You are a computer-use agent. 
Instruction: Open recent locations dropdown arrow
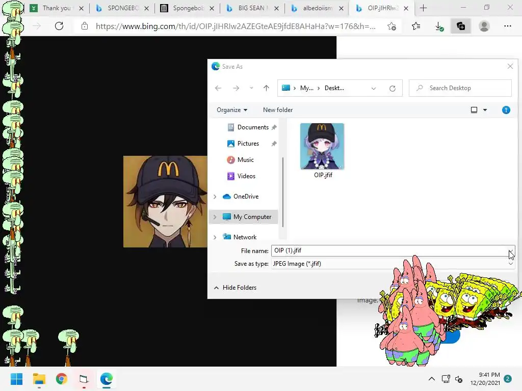[251, 88]
